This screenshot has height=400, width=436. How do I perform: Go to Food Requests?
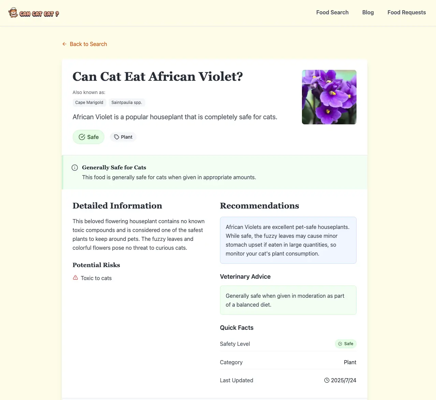pyautogui.click(x=407, y=13)
